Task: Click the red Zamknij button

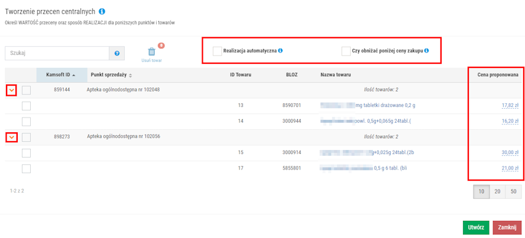Action: click(x=507, y=227)
